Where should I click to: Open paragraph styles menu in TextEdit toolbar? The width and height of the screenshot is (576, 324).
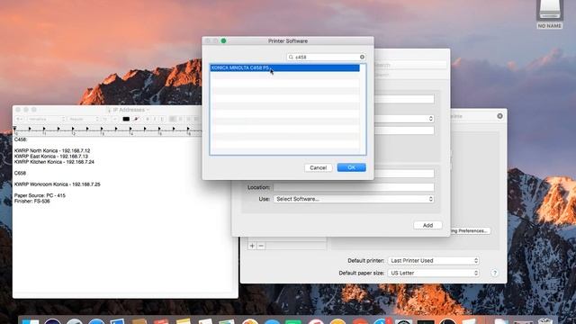point(19,119)
